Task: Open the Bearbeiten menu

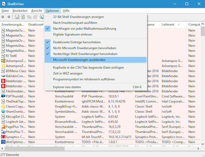Action: point(20,11)
